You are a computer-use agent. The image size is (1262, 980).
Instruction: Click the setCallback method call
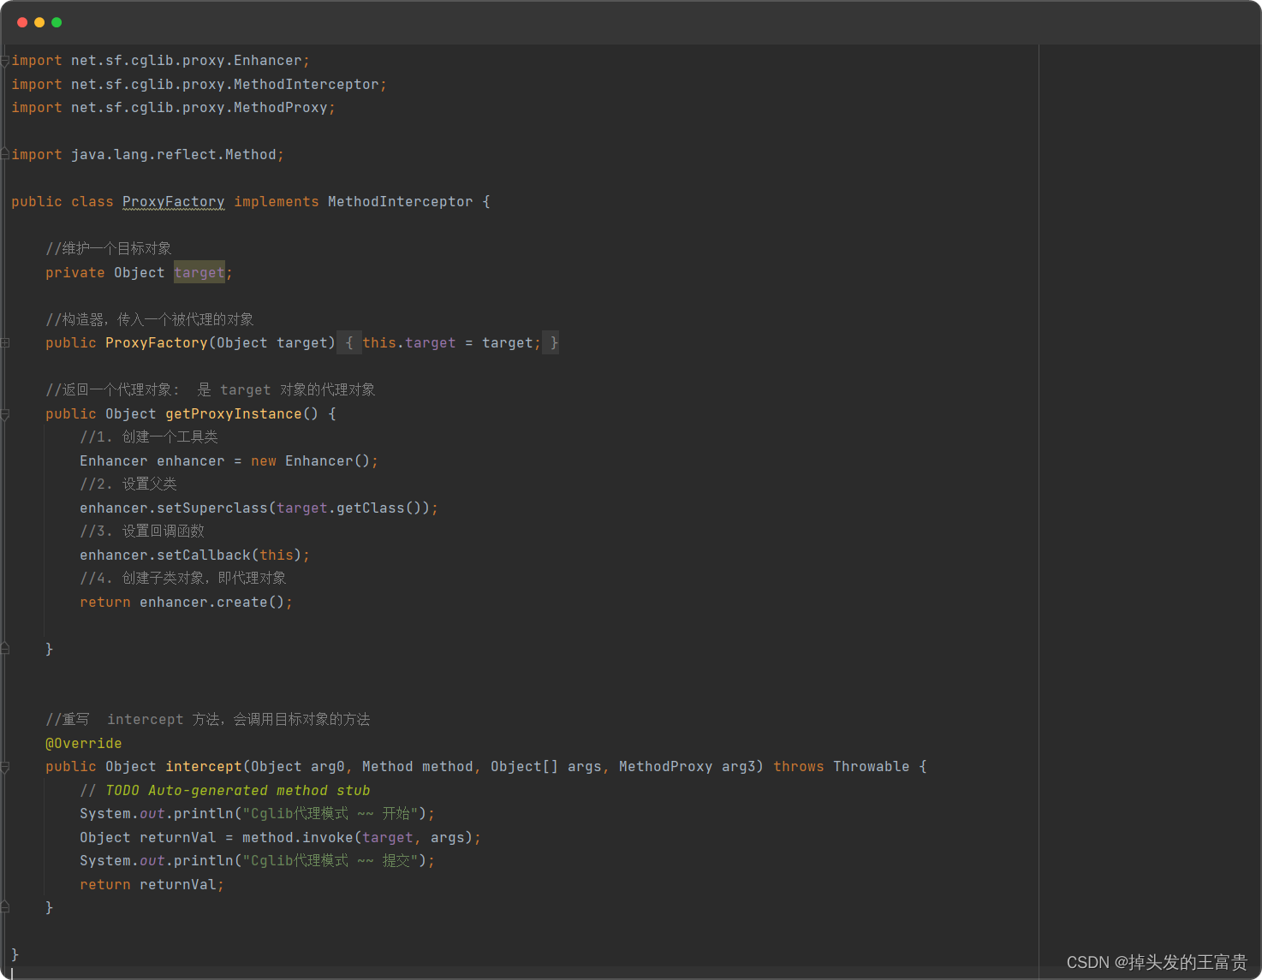(204, 555)
